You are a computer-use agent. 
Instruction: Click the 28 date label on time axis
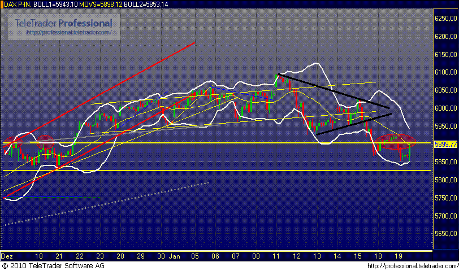click(120, 256)
